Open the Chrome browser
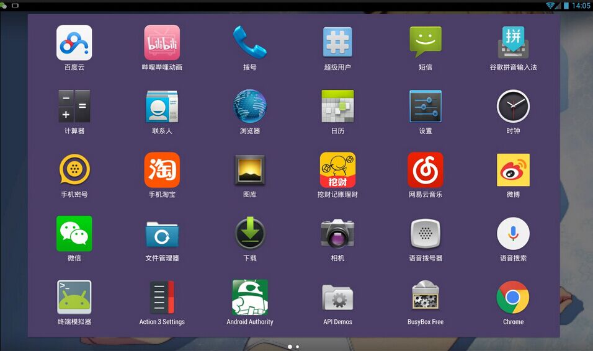The image size is (593, 351). click(x=513, y=297)
